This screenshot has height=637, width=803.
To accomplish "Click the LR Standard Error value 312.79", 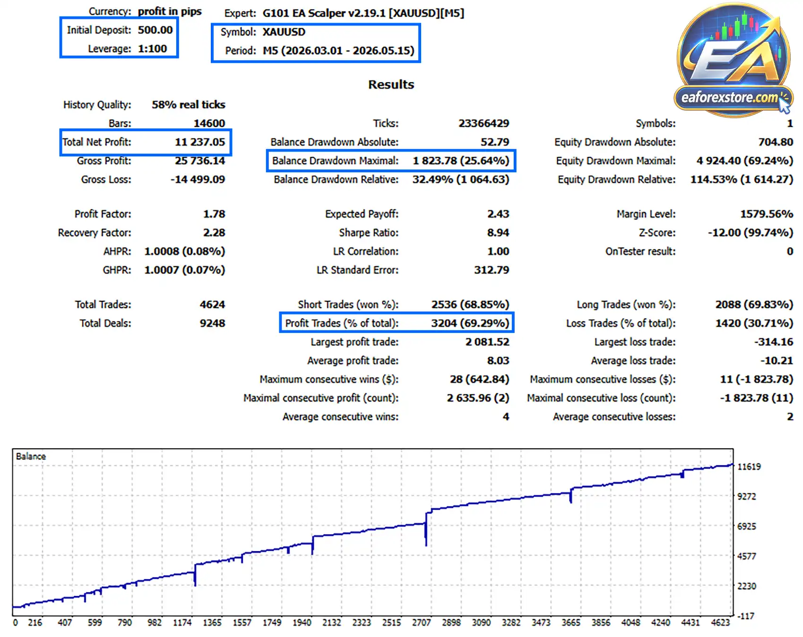I will (492, 270).
